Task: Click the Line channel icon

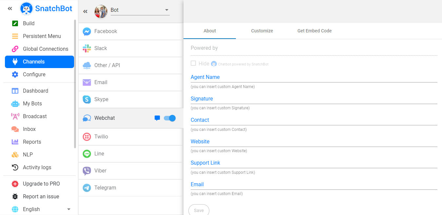Action: (87, 154)
